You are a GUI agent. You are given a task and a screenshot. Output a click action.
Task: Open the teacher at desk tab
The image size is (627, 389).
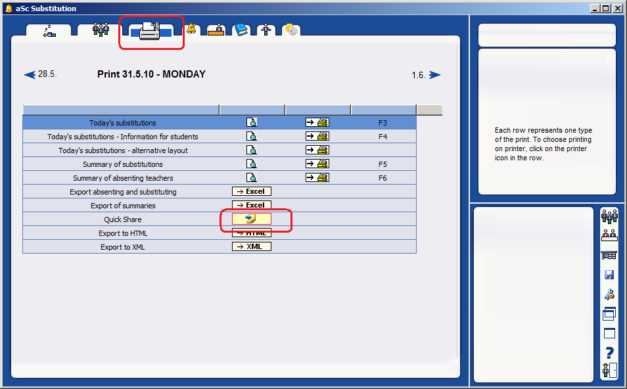click(216, 30)
